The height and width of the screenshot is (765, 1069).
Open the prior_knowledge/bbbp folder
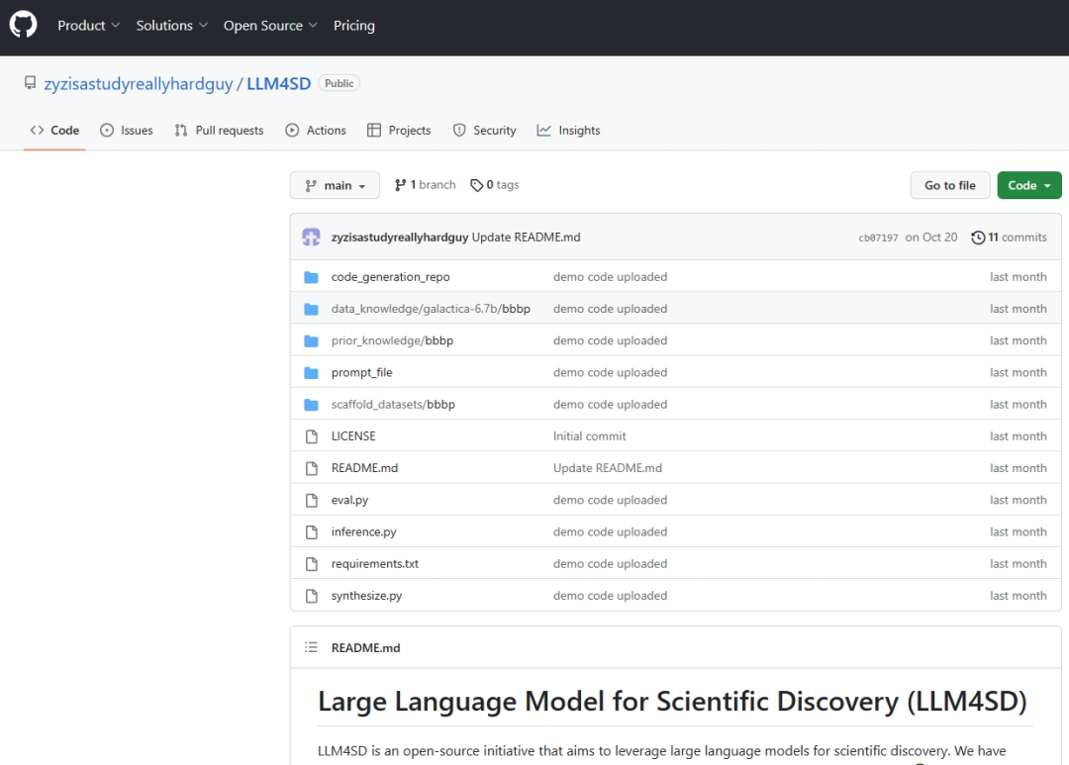pos(392,340)
